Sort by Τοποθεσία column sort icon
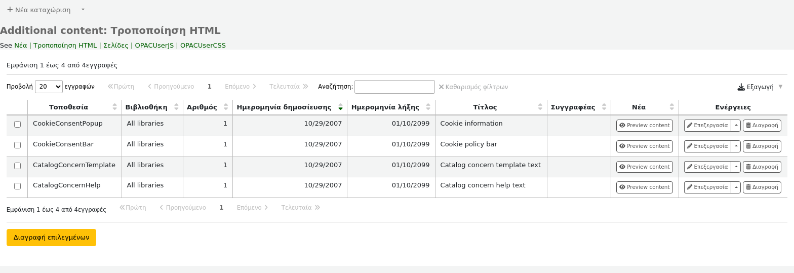The image size is (794, 273). coord(114,107)
